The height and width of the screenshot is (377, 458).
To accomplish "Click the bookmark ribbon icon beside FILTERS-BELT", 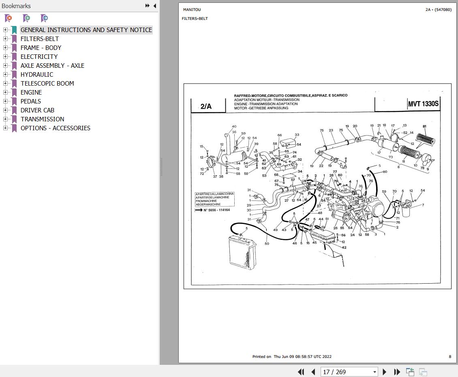I will 14,39.
